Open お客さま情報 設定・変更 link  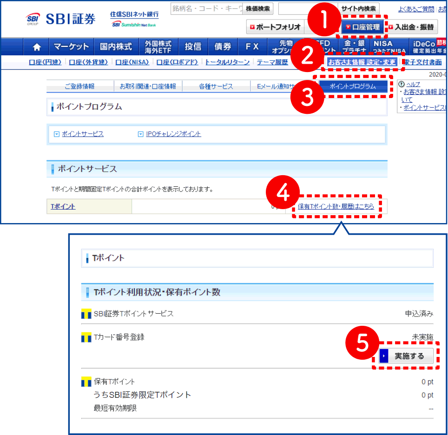click(362, 62)
